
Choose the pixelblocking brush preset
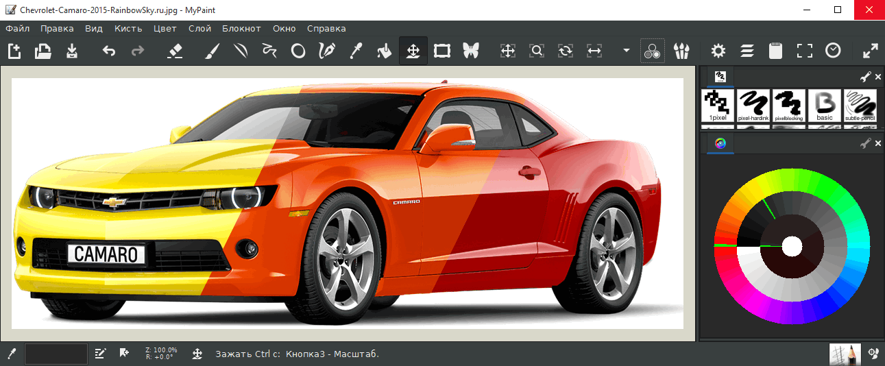point(789,106)
